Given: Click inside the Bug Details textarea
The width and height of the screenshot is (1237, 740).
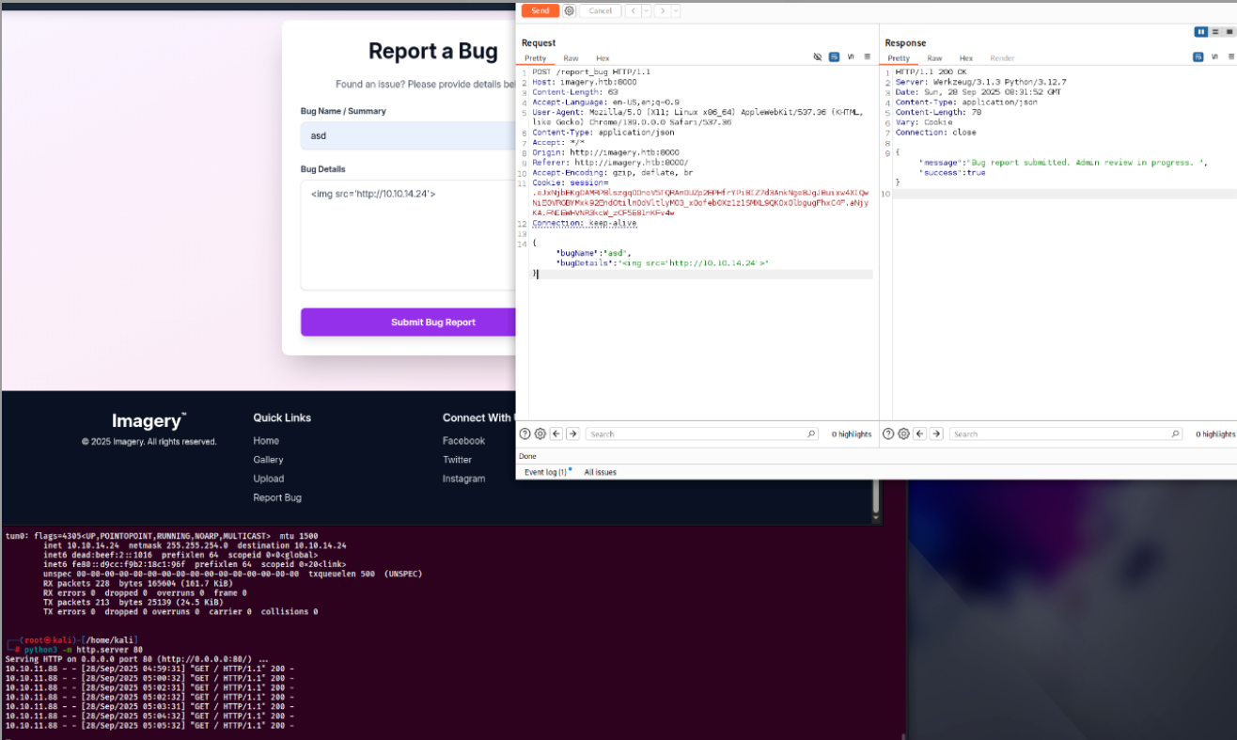Looking at the screenshot, I should 408,235.
